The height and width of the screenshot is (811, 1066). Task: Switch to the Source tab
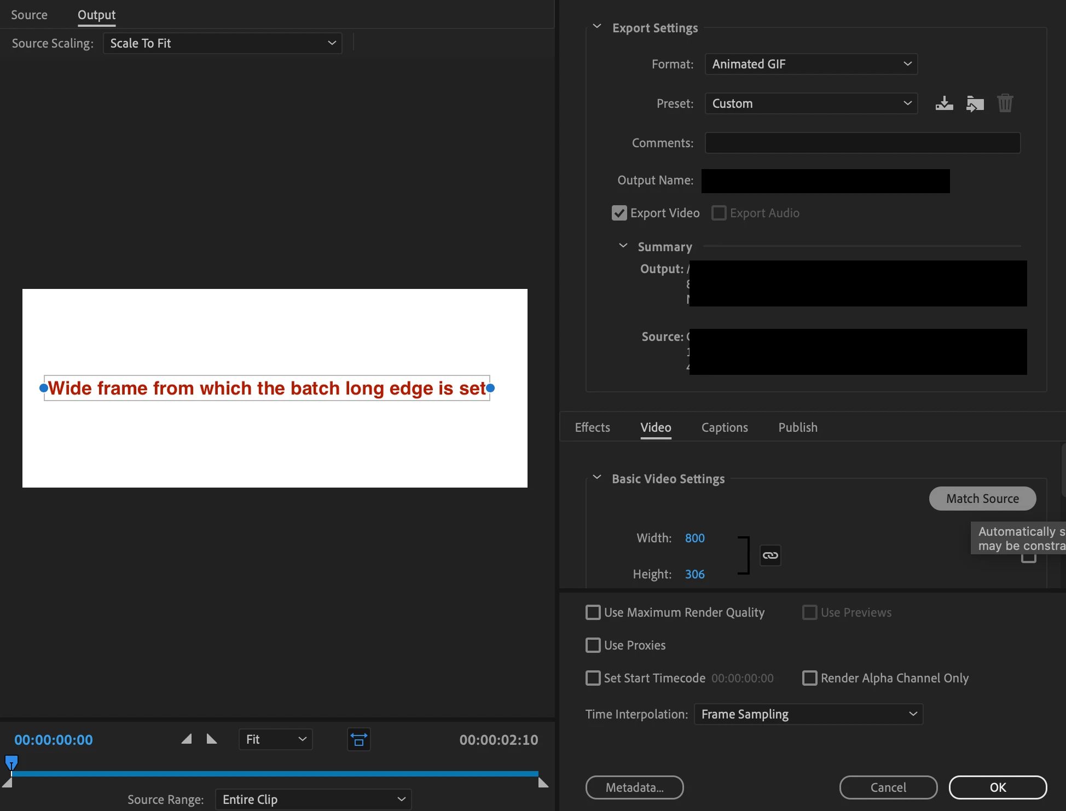point(29,15)
